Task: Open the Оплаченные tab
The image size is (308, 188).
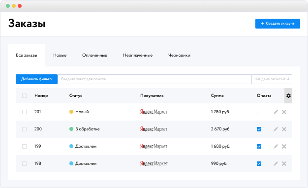Action: click(94, 55)
